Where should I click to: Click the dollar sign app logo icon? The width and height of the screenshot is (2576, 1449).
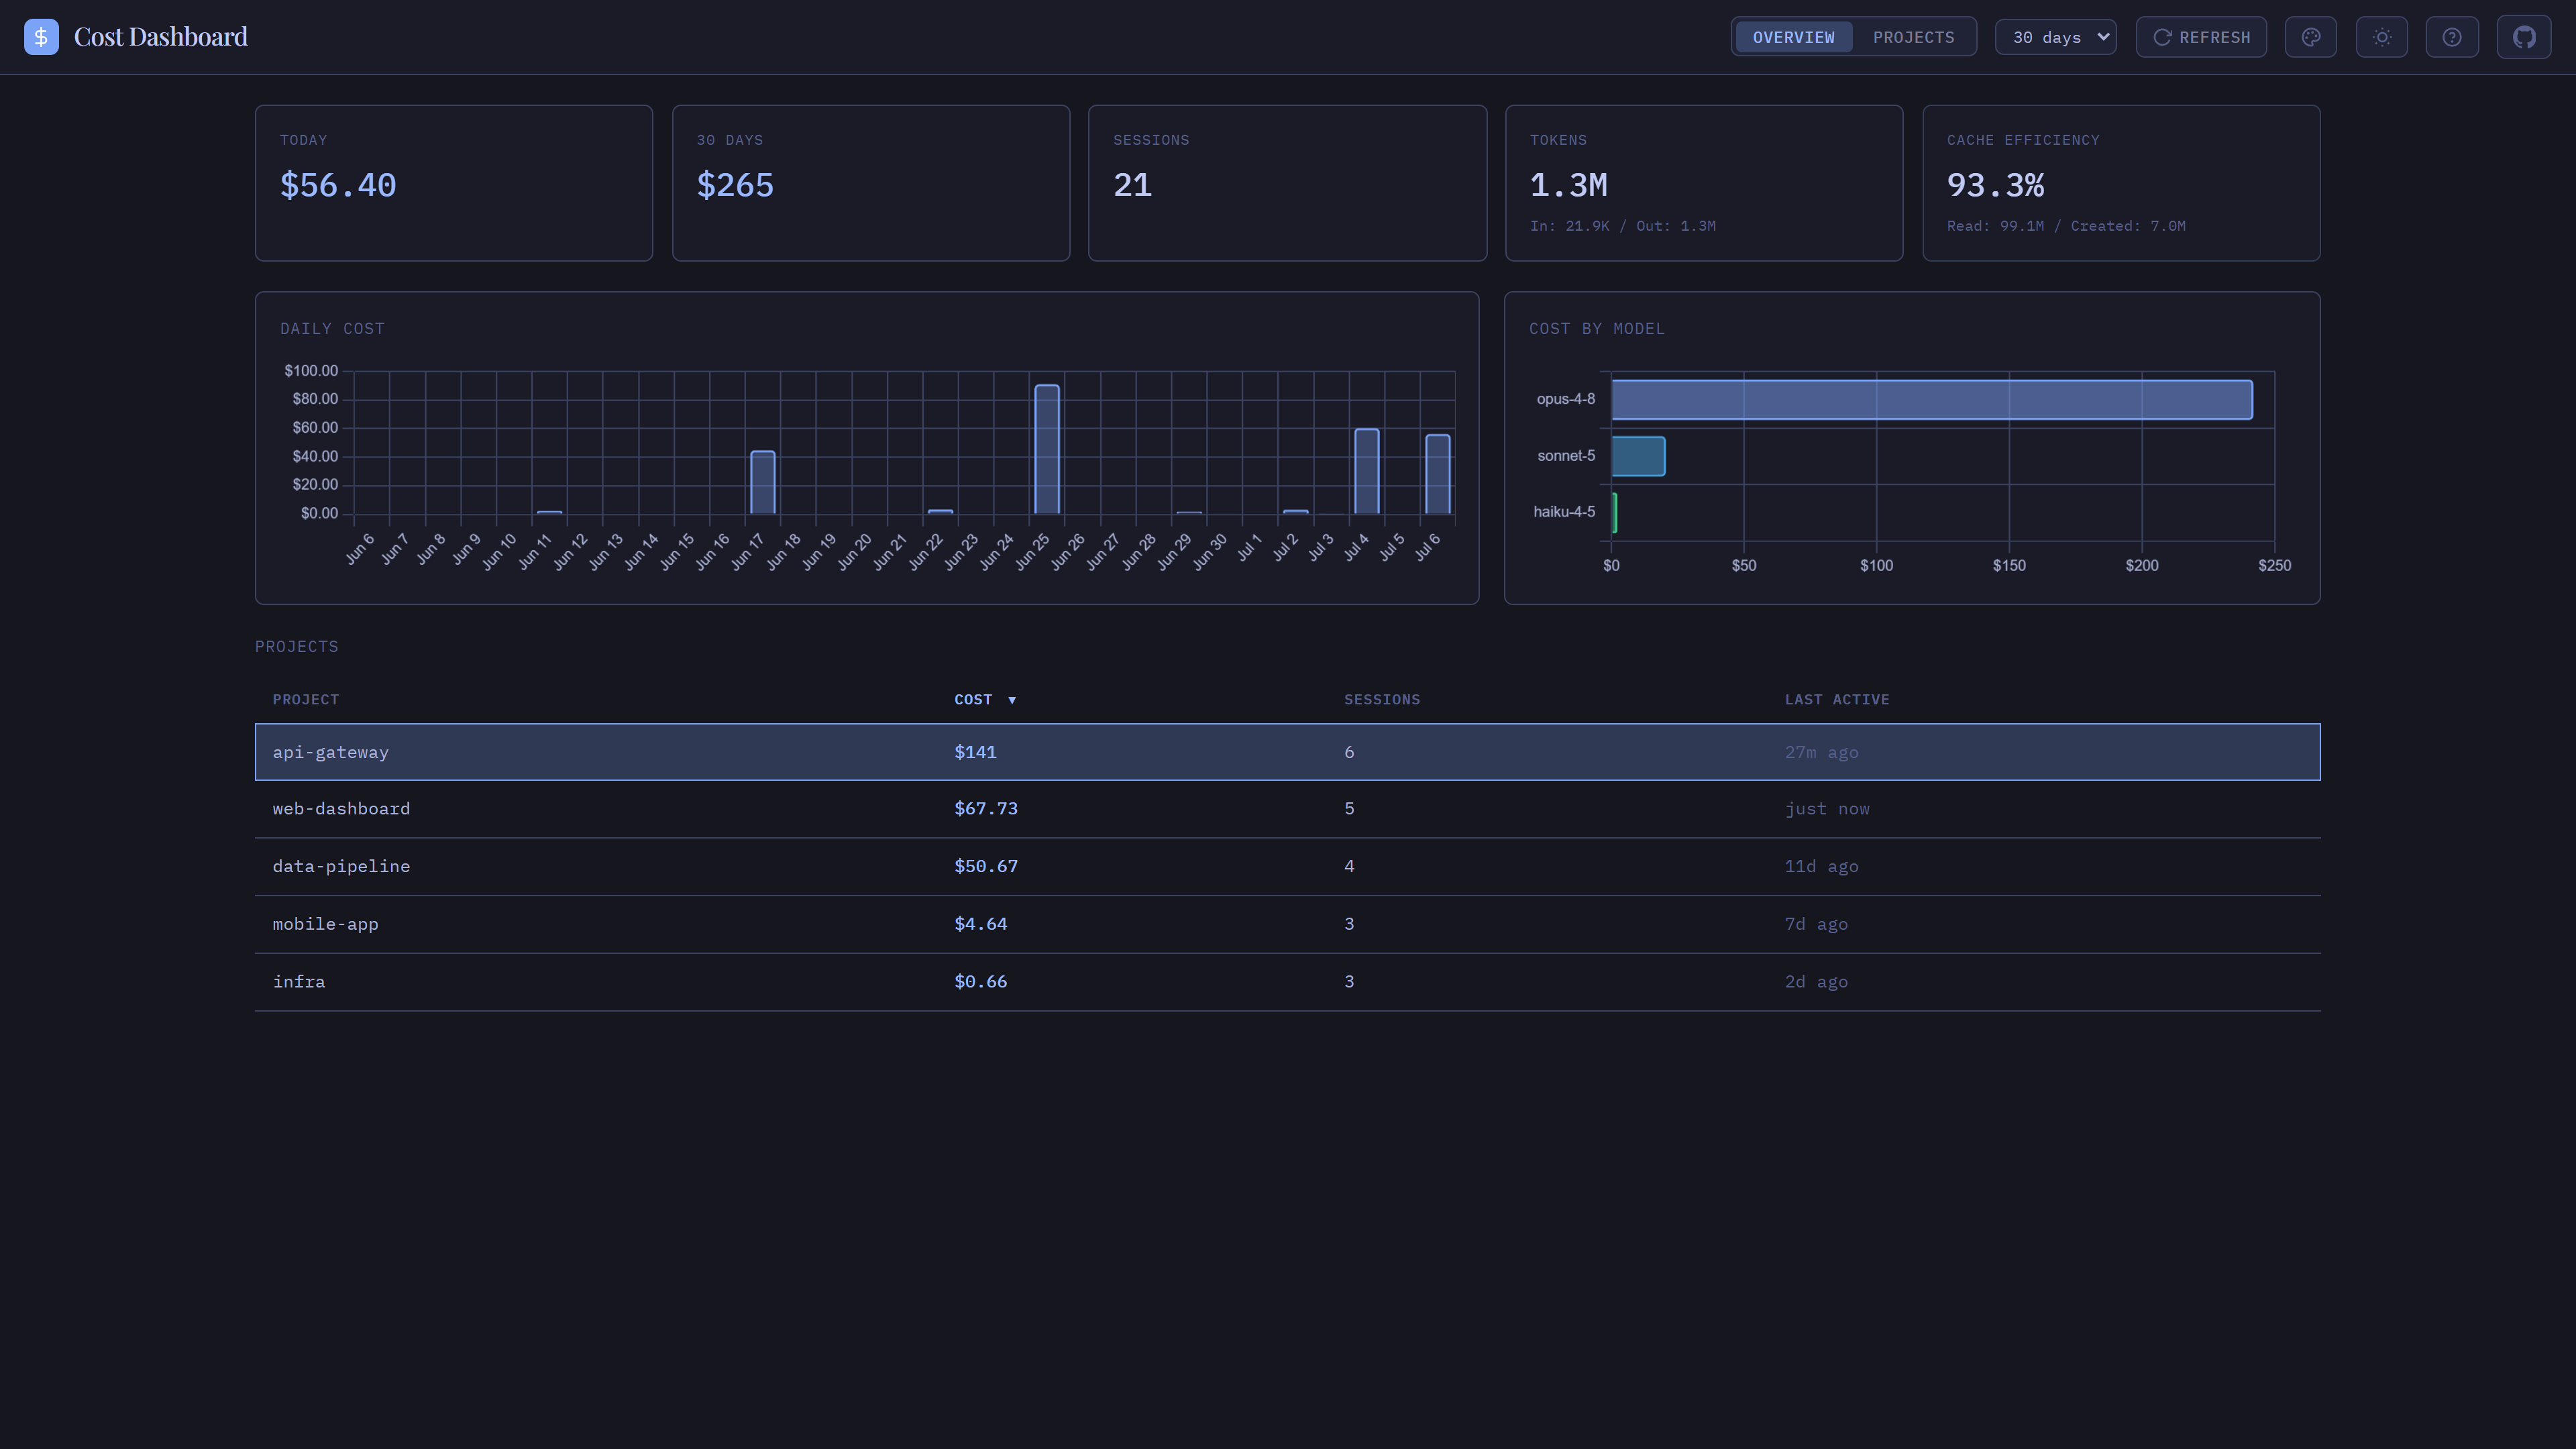click(41, 37)
